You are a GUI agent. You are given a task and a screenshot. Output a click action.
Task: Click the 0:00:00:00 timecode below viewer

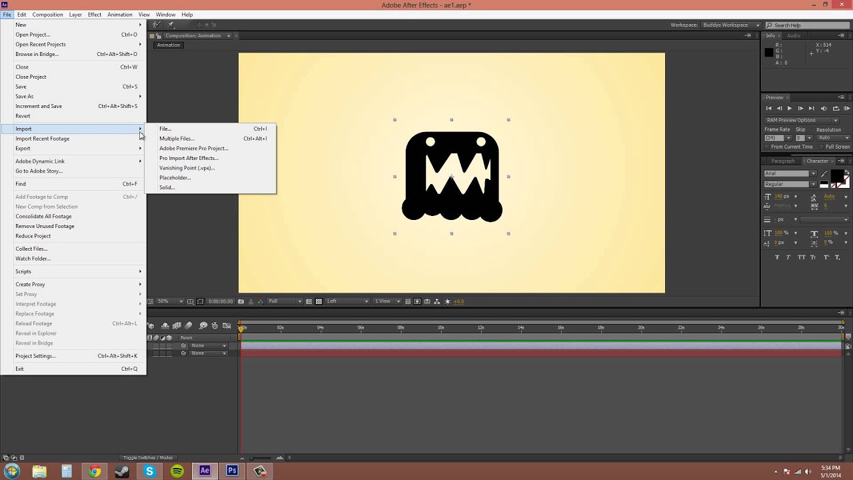coord(221,301)
